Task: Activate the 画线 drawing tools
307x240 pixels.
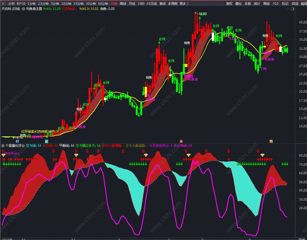Action: (266, 3)
